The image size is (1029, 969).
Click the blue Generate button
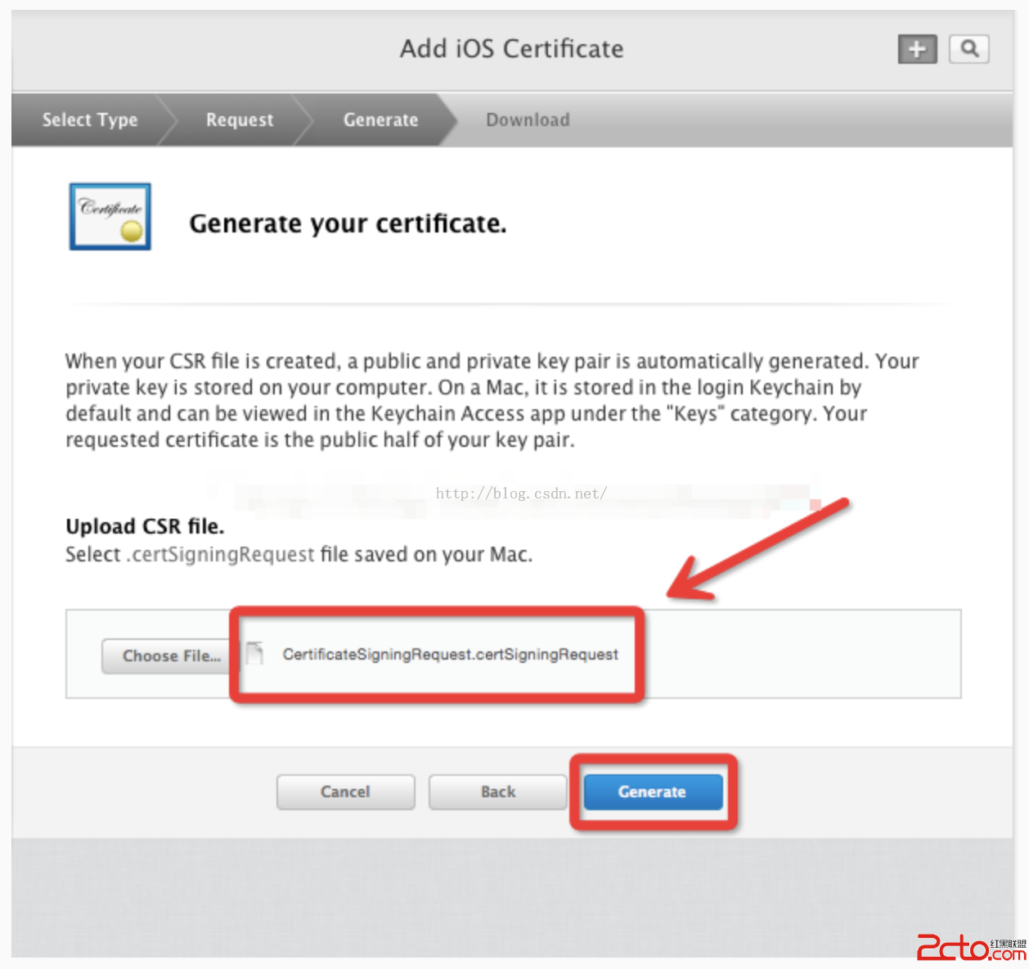(654, 791)
